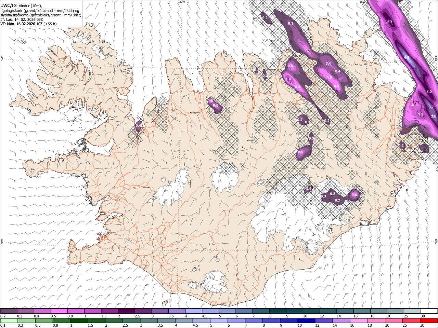Select the '64N' latitude label on right edge

tap(436, 241)
